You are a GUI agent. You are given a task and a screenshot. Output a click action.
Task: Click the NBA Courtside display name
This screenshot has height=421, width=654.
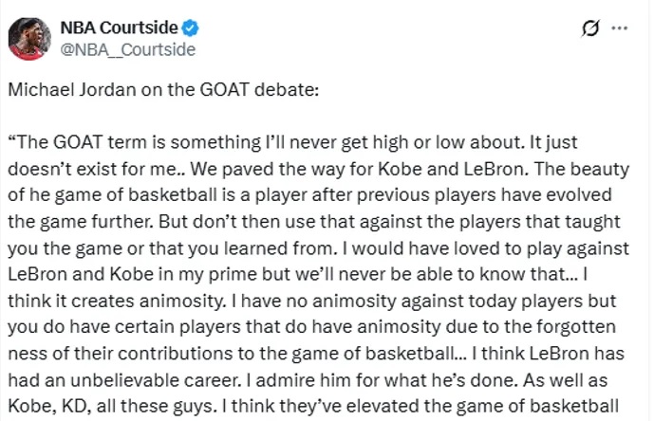(119, 27)
